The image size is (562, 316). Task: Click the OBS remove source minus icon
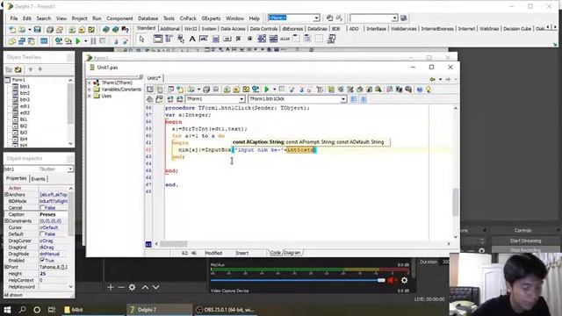click(121, 287)
